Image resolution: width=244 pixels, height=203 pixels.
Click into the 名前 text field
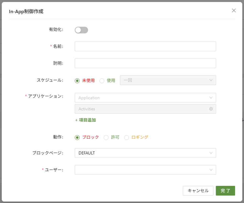pos(145,46)
